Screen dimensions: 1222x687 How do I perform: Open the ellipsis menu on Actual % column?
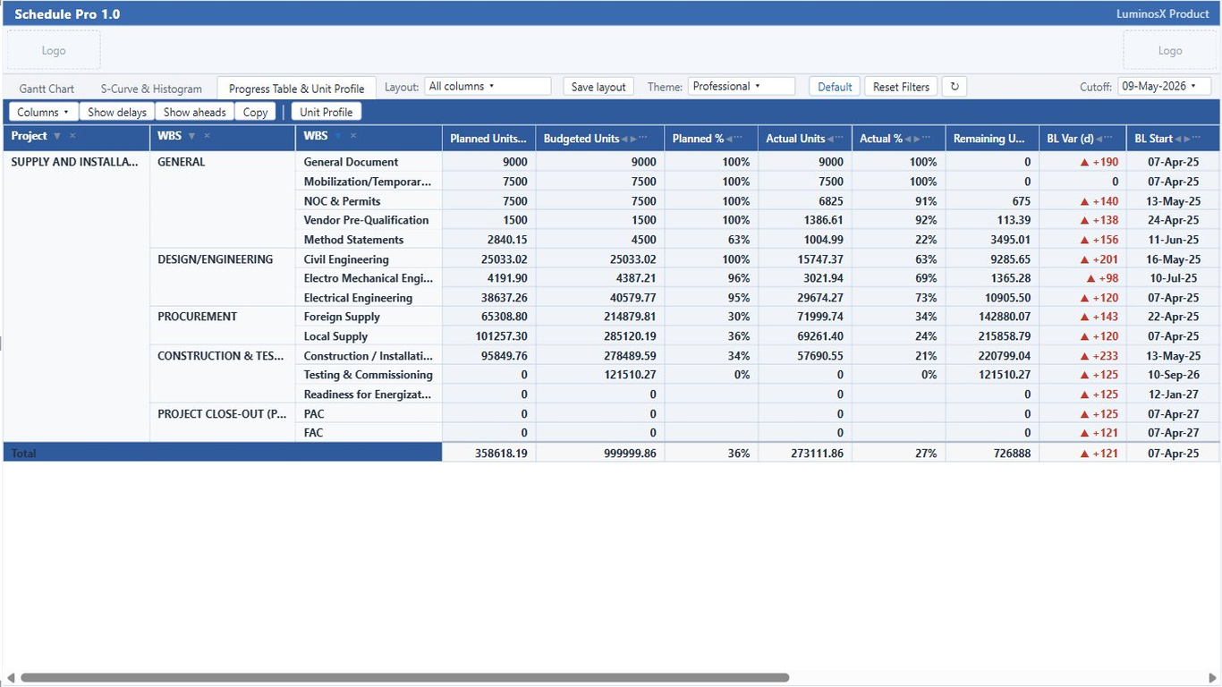click(x=926, y=139)
